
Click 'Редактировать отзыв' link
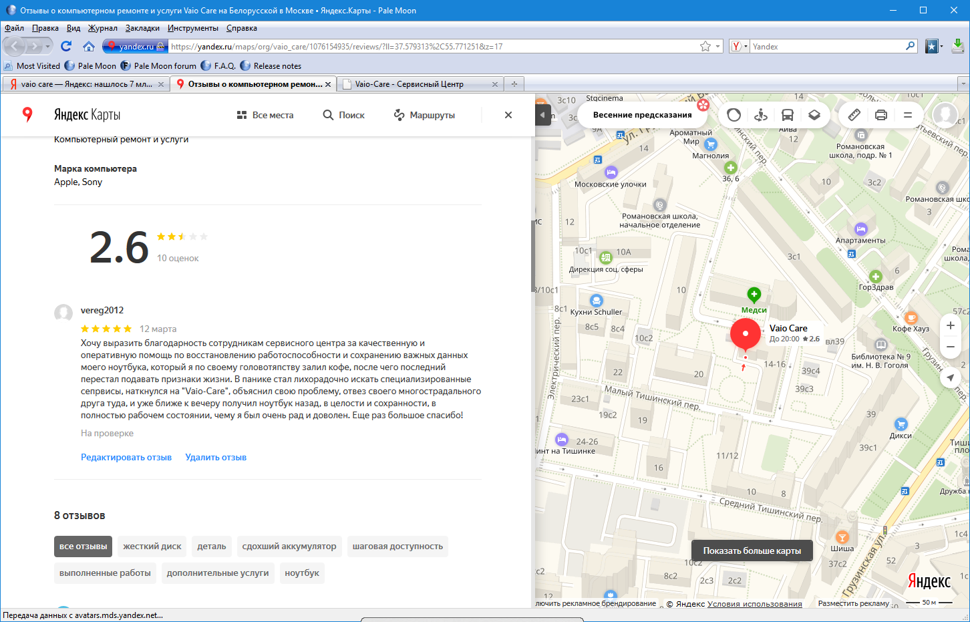click(x=126, y=458)
